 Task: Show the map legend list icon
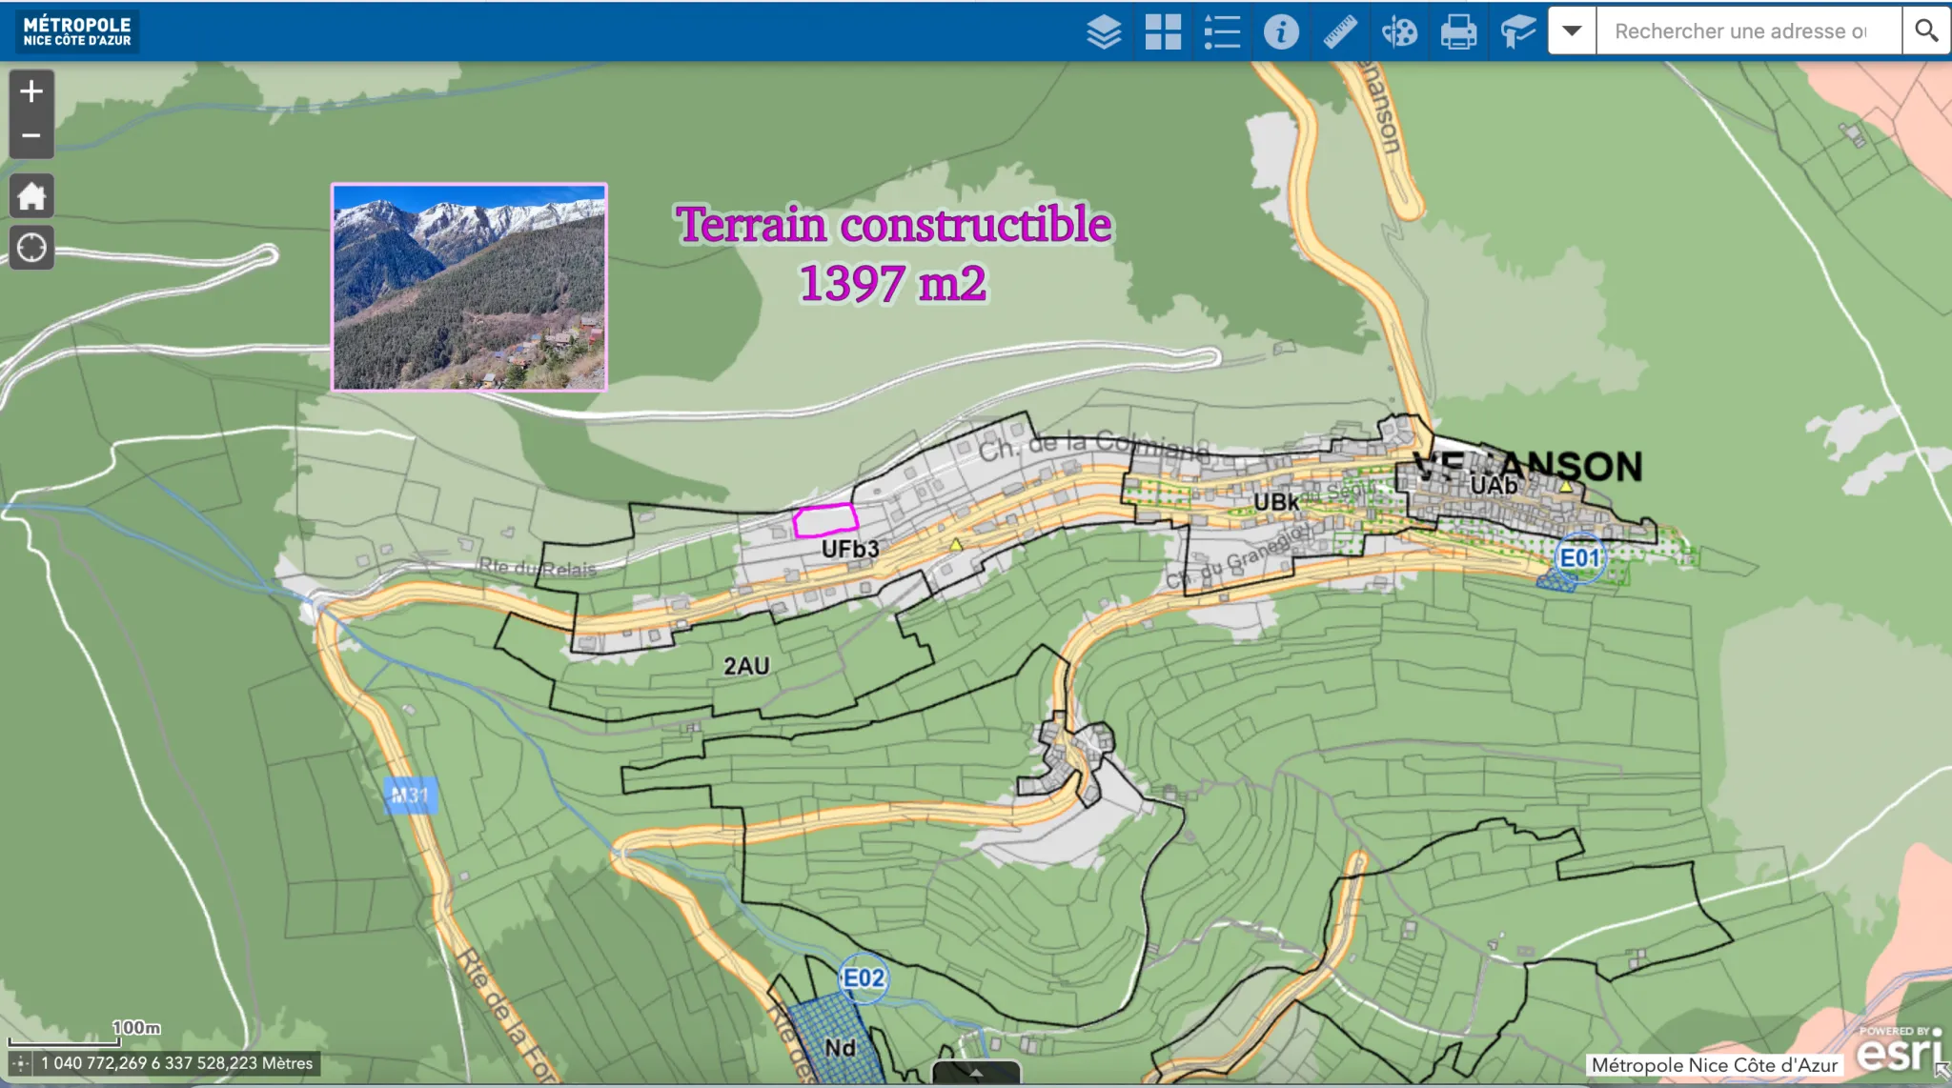[x=1222, y=31]
